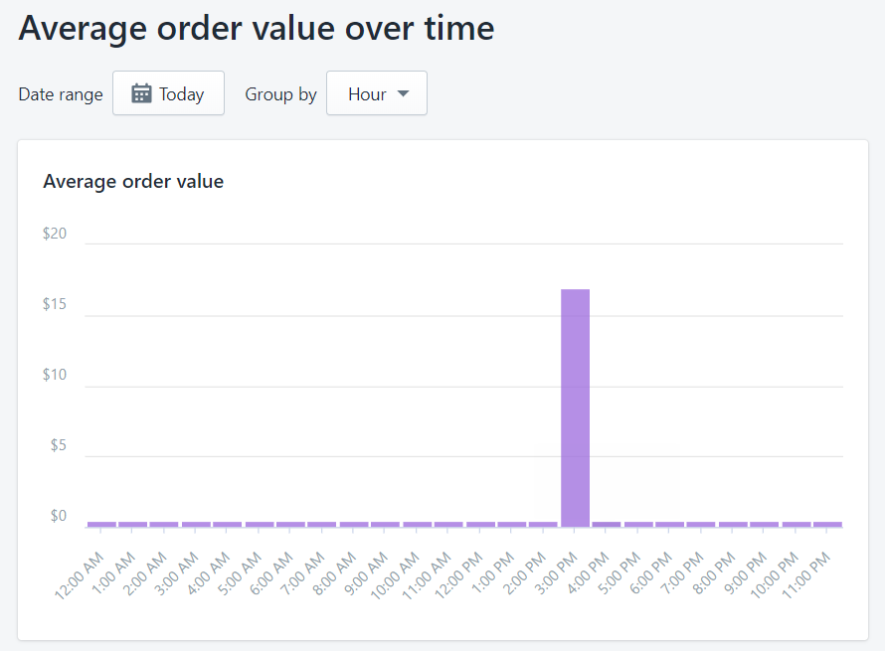Click the 6:00 AM bar
The width and height of the screenshot is (885, 651).
tap(290, 524)
